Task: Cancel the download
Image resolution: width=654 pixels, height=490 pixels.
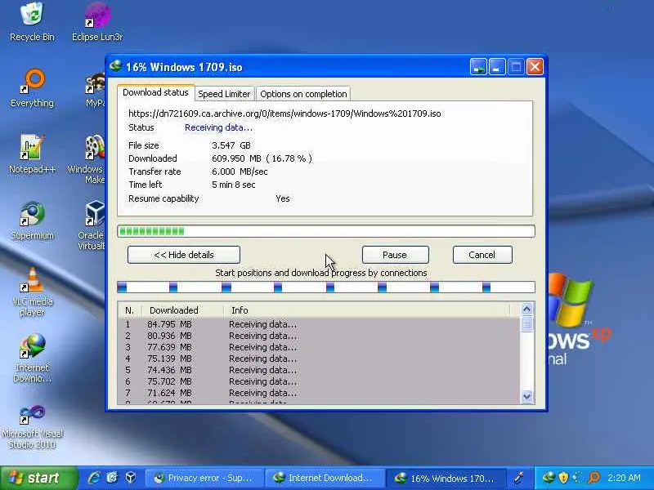Action: (x=482, y=255)
